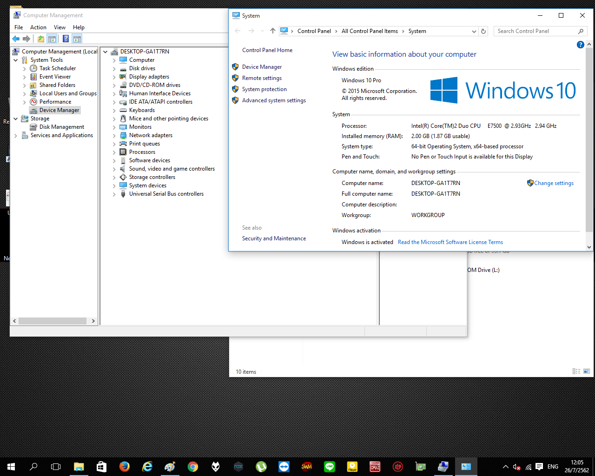This screenshot has height=476, width=595.
Task: Expand the Disk drives category
Action: point(114,68)
